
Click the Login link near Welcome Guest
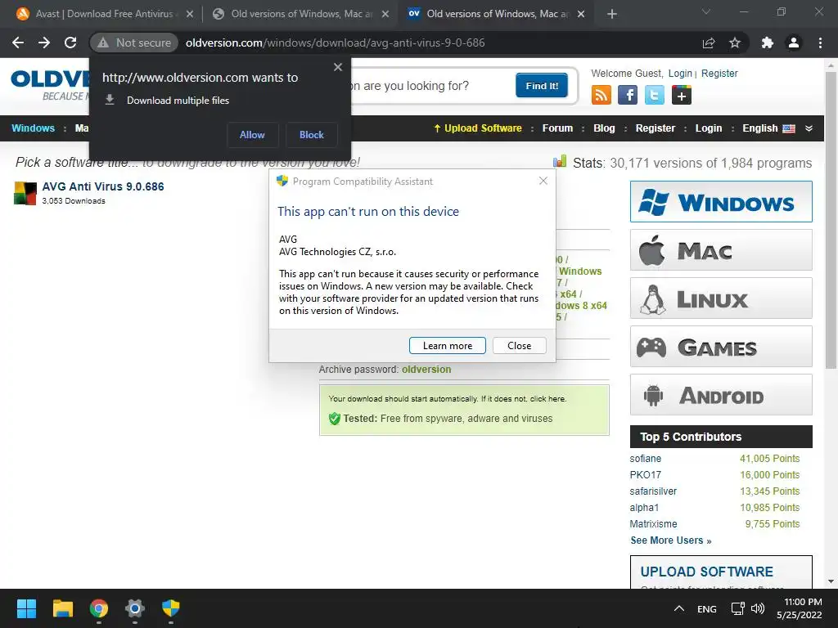pos(680,73)
